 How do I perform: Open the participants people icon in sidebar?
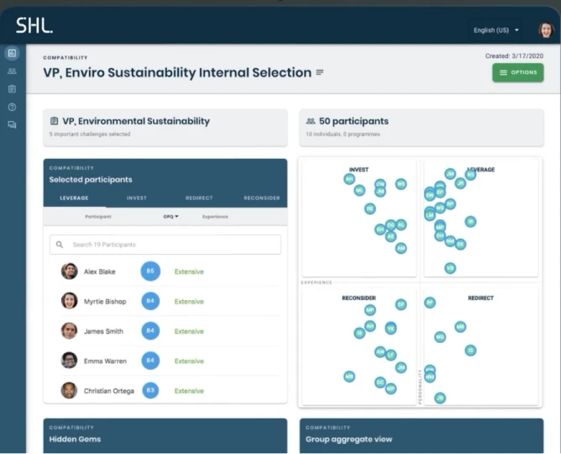click(x=12, y=71)
